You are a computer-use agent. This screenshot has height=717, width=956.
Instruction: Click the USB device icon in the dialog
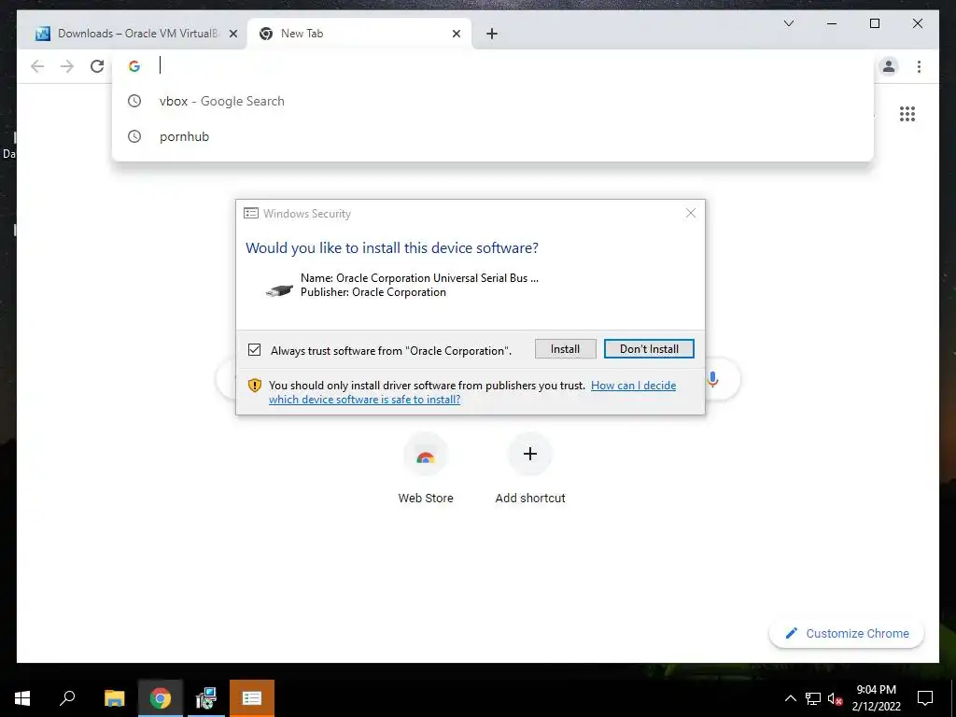tap(279, 290)
